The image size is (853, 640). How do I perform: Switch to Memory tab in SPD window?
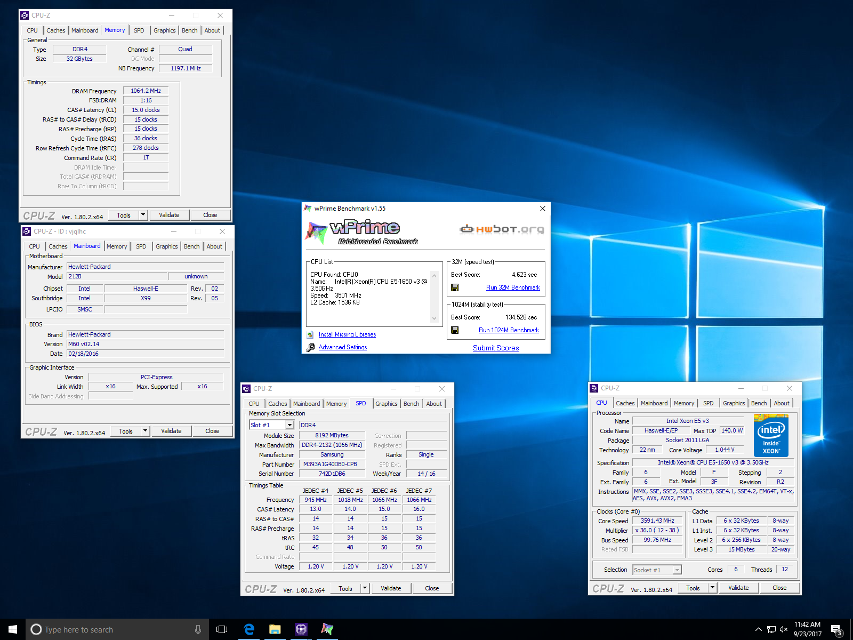(x=336, y=404)
